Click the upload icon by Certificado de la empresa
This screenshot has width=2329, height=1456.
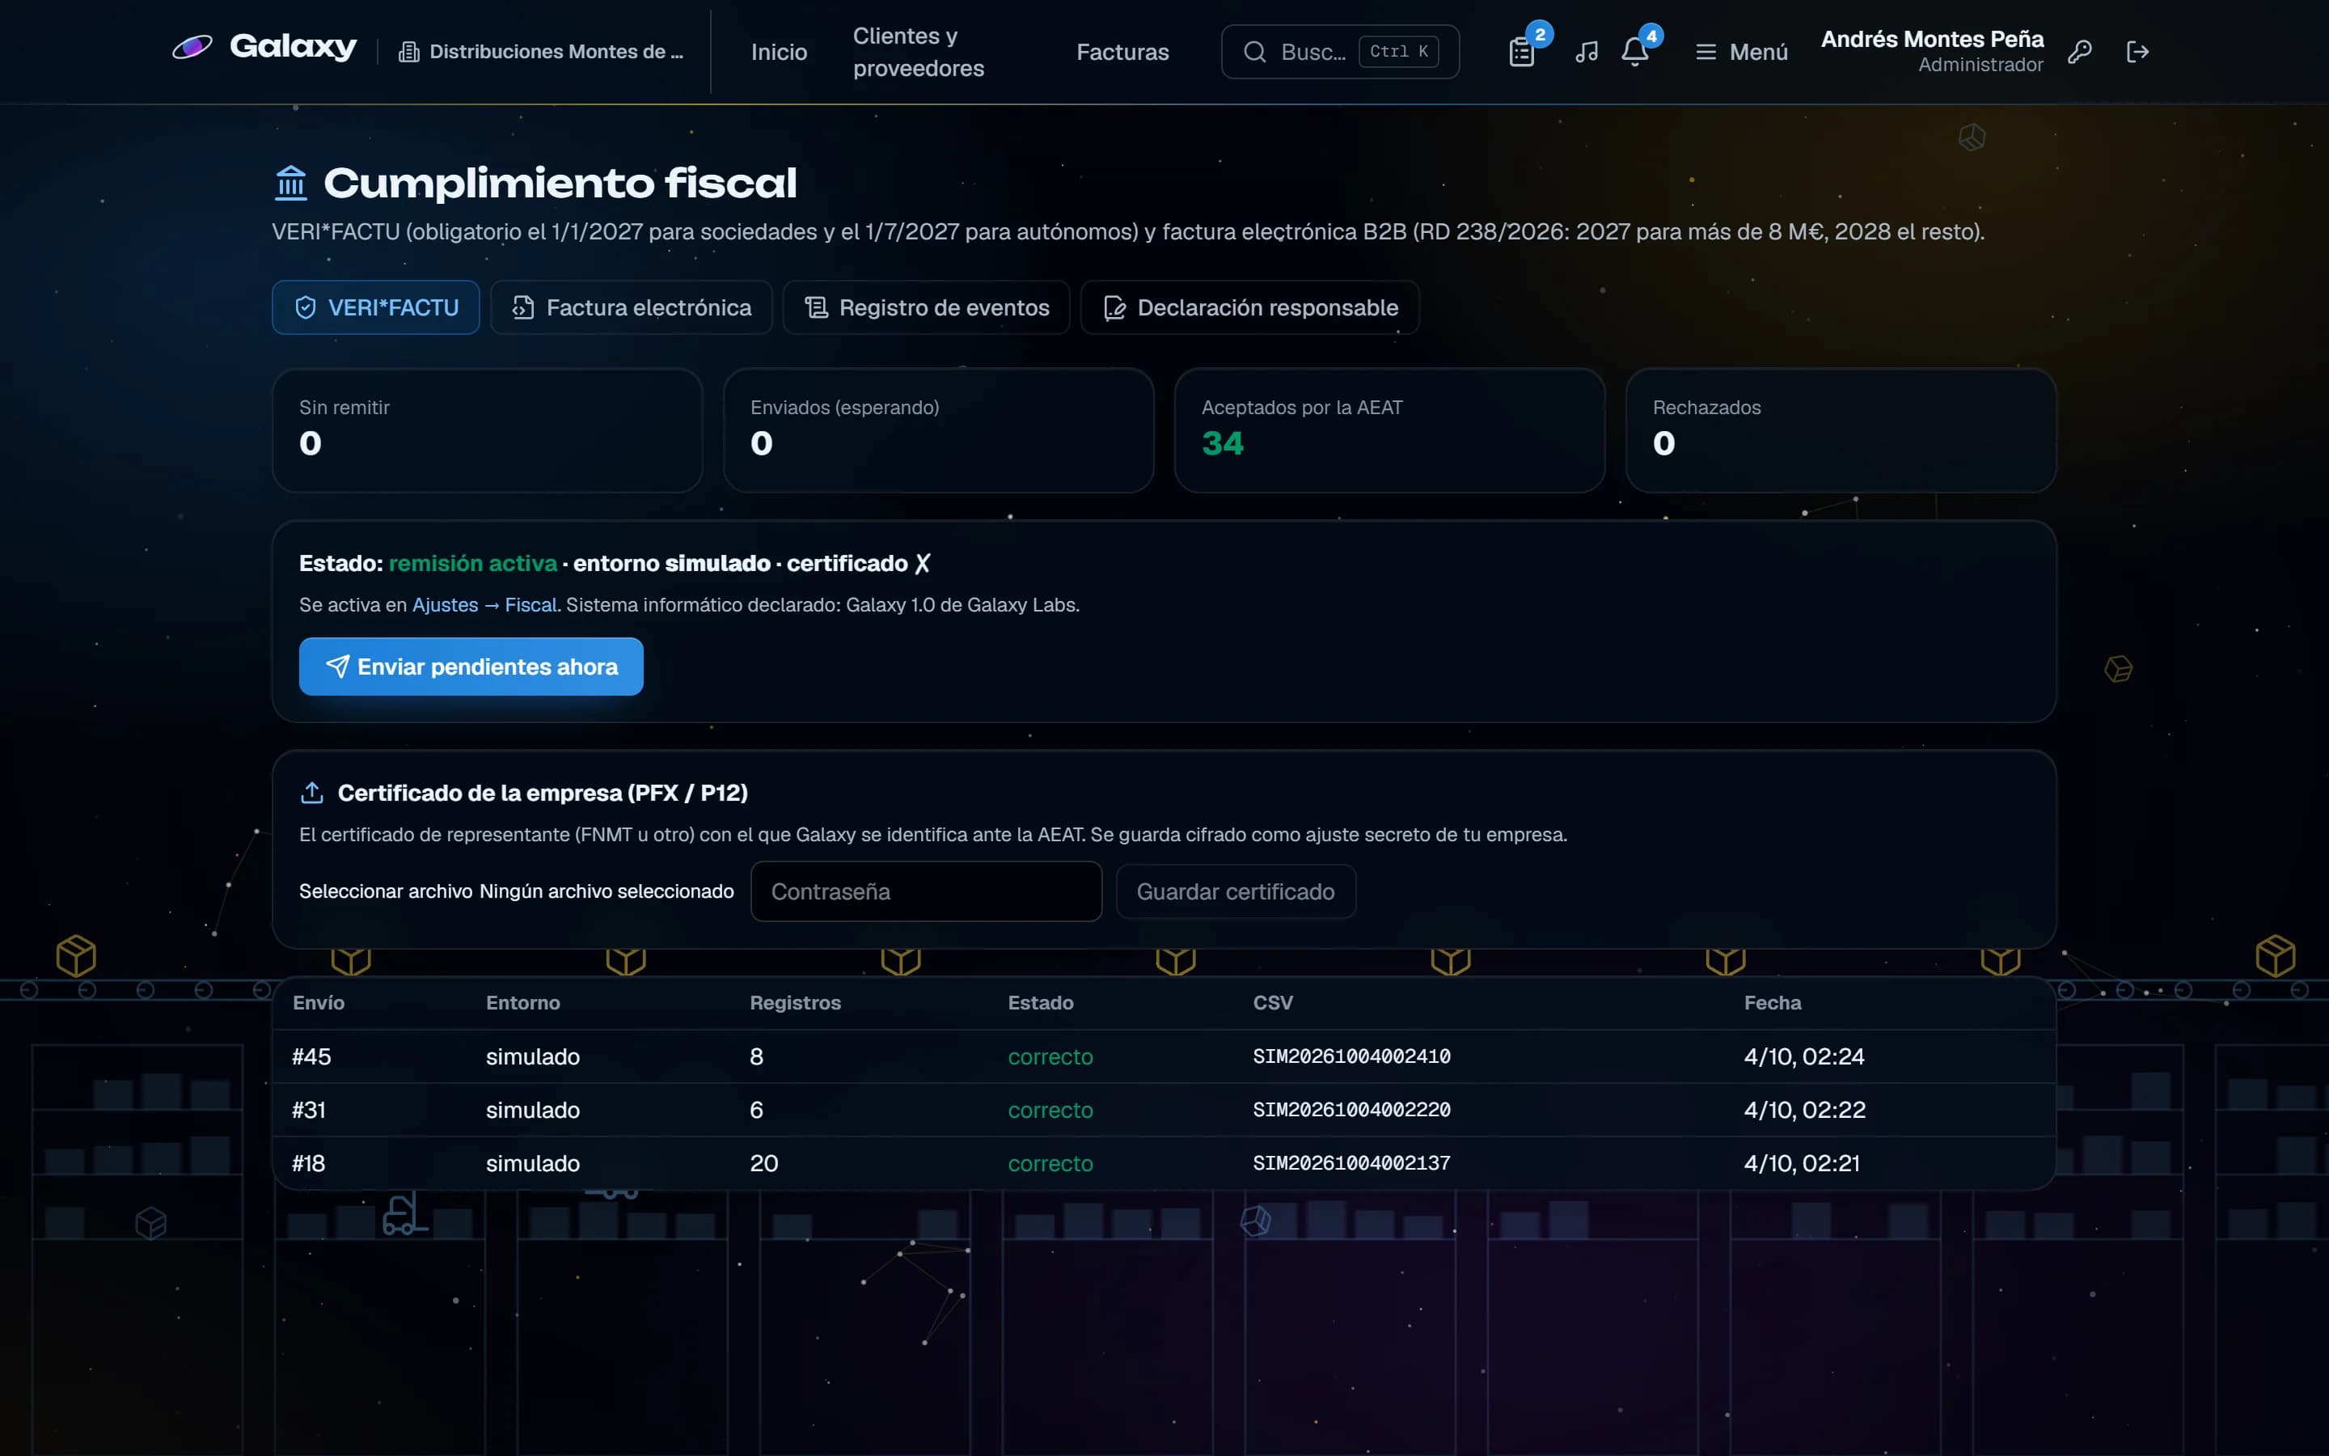(x=312, y=793)
